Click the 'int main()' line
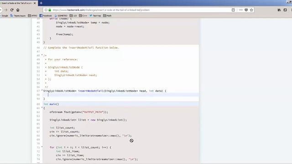Screen dimensions: 292x164 click(51, 104)
